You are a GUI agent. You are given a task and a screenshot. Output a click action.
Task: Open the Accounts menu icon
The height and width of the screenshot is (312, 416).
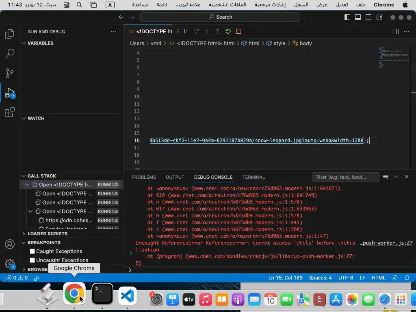pos(10,244)
